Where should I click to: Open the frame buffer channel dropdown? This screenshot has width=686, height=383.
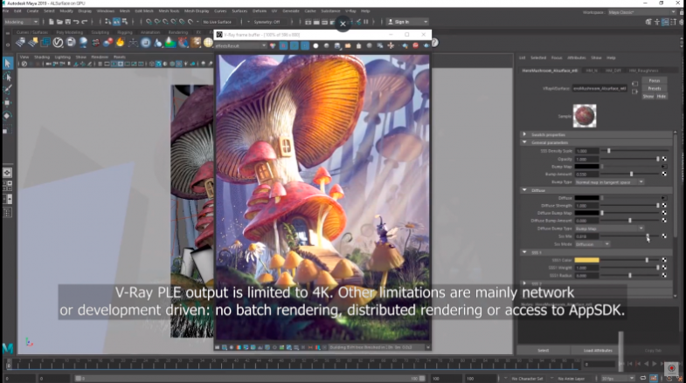[x=240, y=46]
